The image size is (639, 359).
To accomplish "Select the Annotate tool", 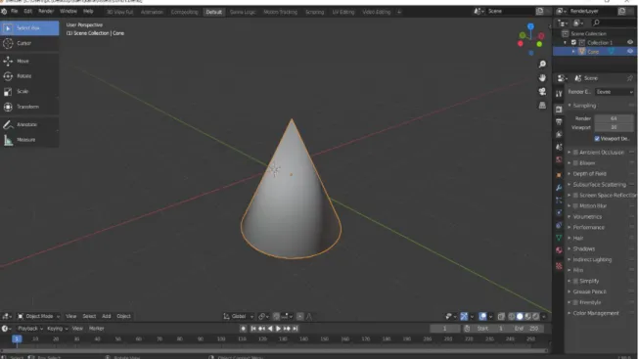I will click(29, 124).
